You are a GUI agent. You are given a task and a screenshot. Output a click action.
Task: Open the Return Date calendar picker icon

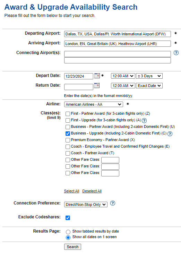click(x=96, y=85)
